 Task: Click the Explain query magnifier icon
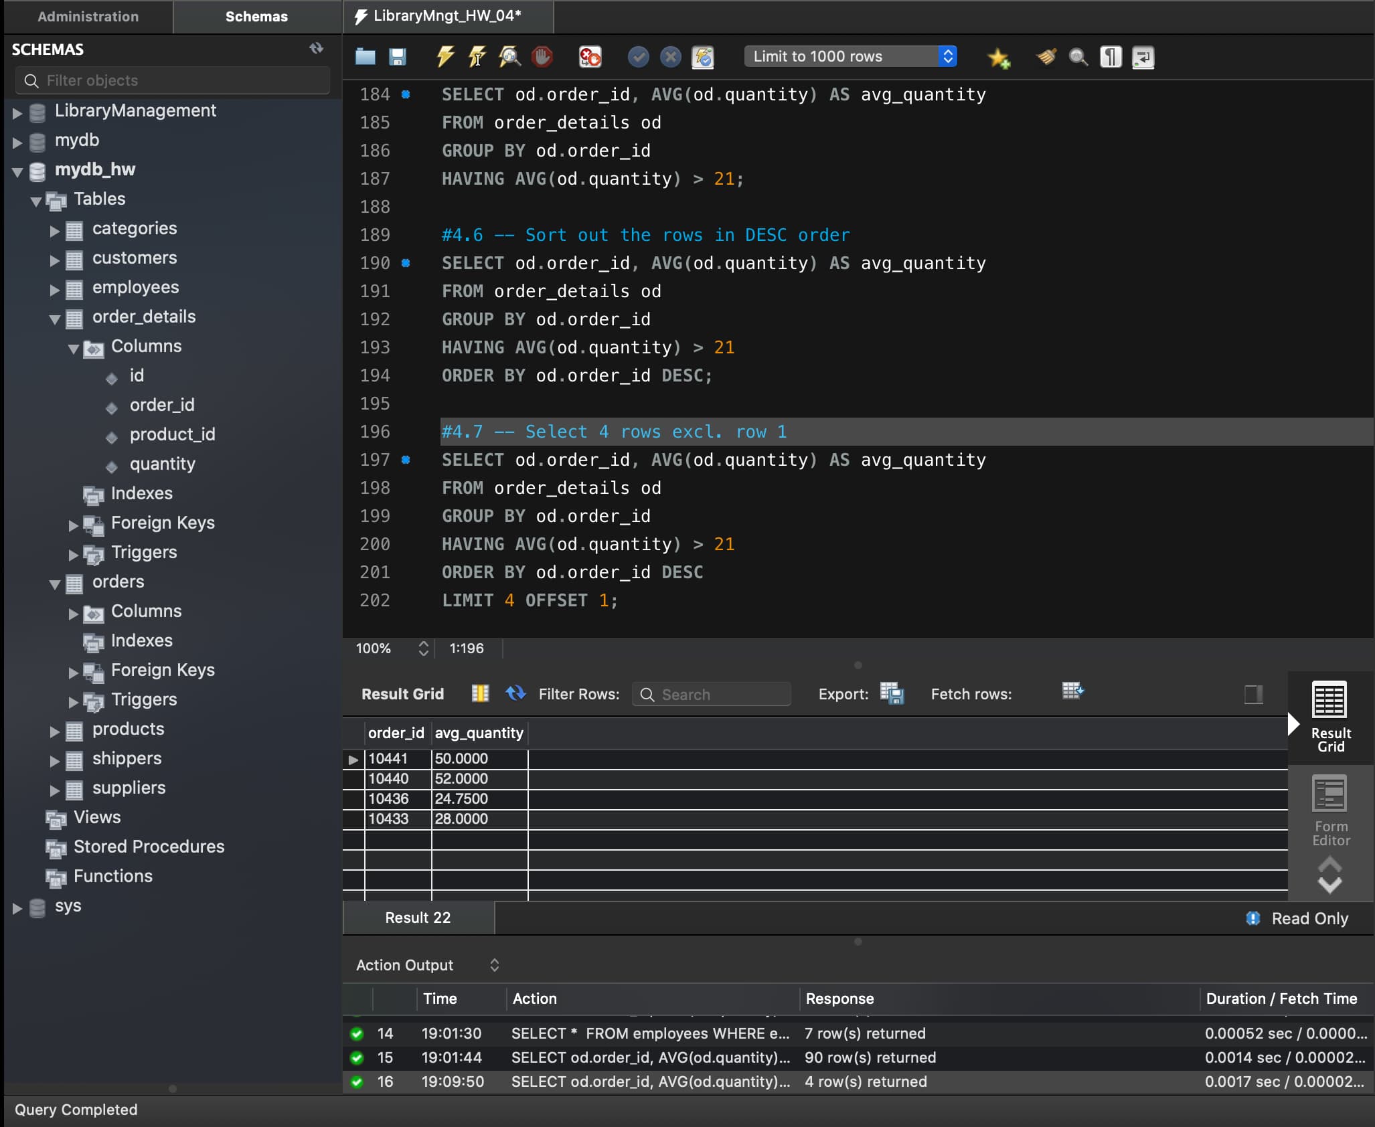click(x=509, y=57)
